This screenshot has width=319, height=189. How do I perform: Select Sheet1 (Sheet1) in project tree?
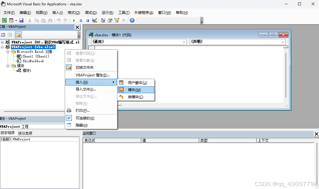point(35,56)
